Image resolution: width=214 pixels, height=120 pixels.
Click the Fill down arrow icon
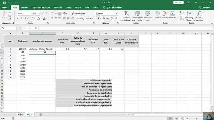tap(181, 16)
